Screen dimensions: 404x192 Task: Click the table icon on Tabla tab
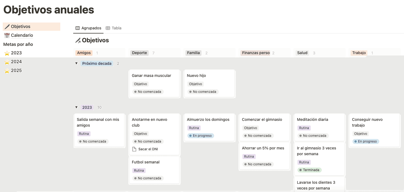[x=108, y=28]
